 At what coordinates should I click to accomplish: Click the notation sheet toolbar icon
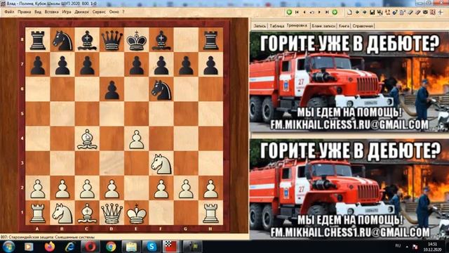click(x=403, y=12)
